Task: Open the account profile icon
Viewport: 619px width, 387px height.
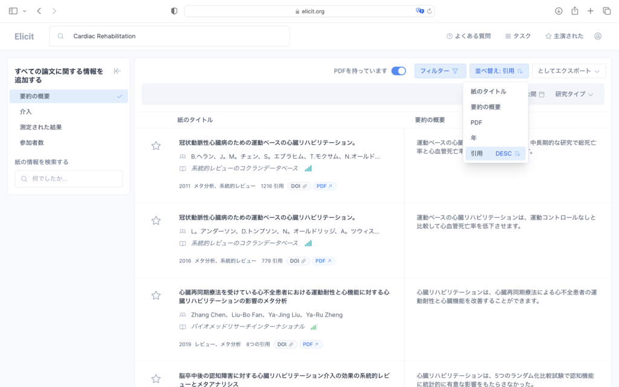Action: point(598,36)
